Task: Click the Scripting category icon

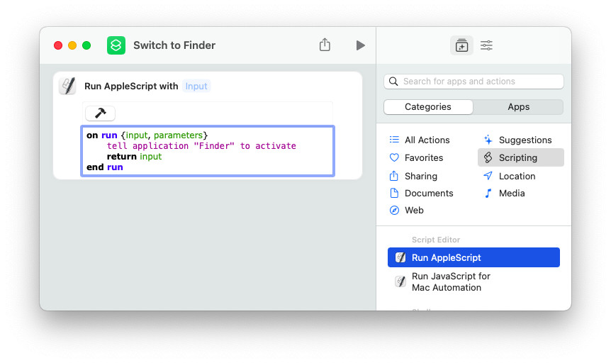Action: click(x=488, y=157)
